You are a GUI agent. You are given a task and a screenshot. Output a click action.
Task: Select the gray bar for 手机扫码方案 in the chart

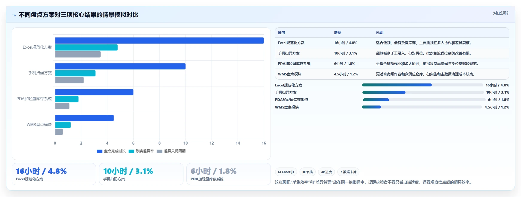[69, 80]
